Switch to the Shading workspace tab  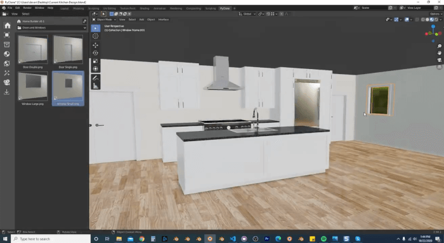[x=145, y=8]
